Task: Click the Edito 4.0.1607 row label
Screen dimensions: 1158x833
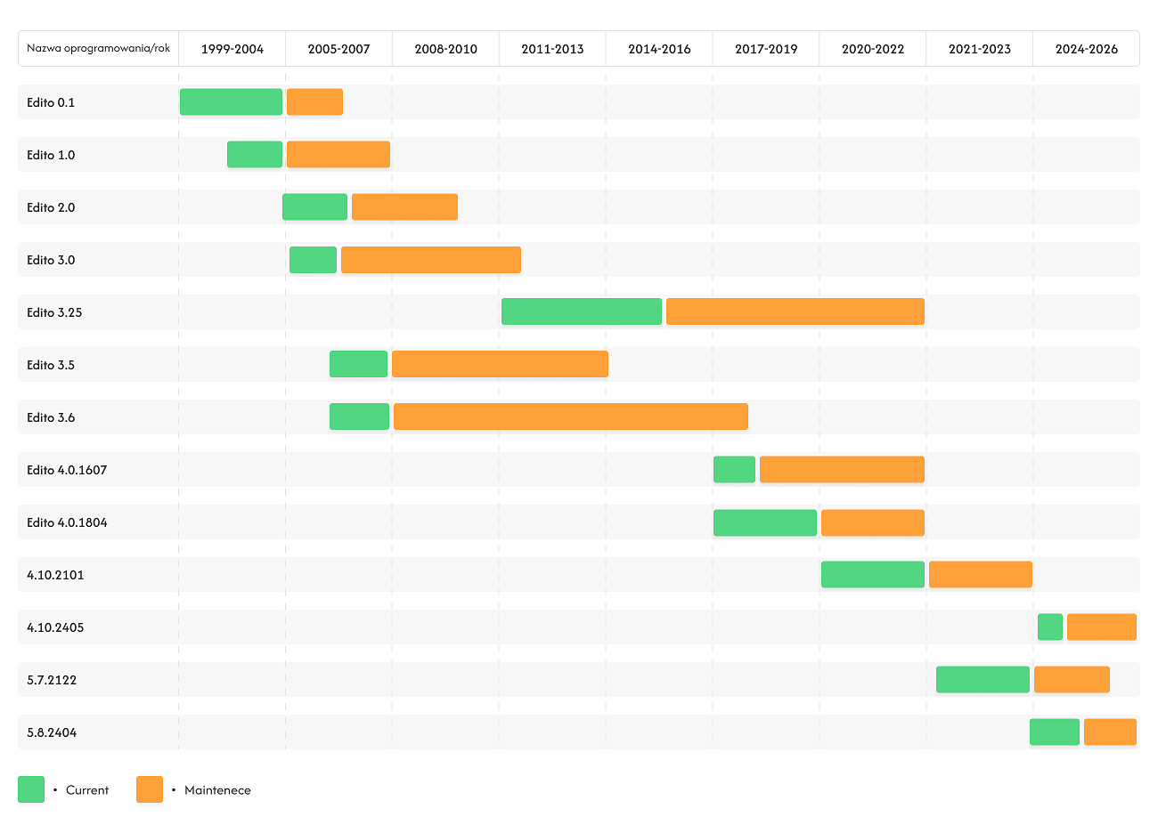Action: tap(67, 470)
